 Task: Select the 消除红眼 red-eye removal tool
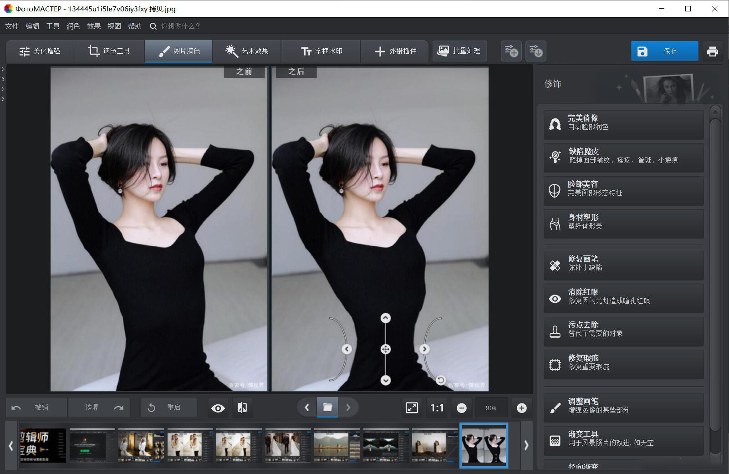click(x=623, y=296)
